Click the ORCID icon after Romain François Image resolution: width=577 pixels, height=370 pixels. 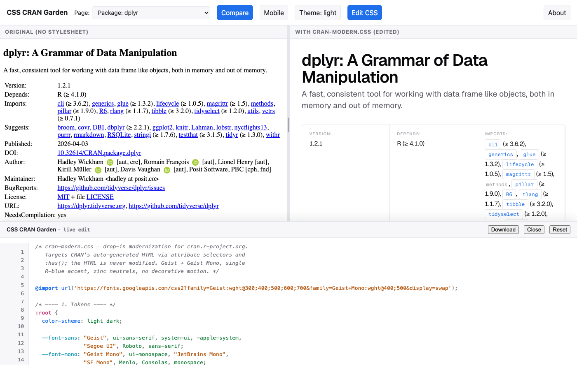pyautogui.click(x=195, y=162)
